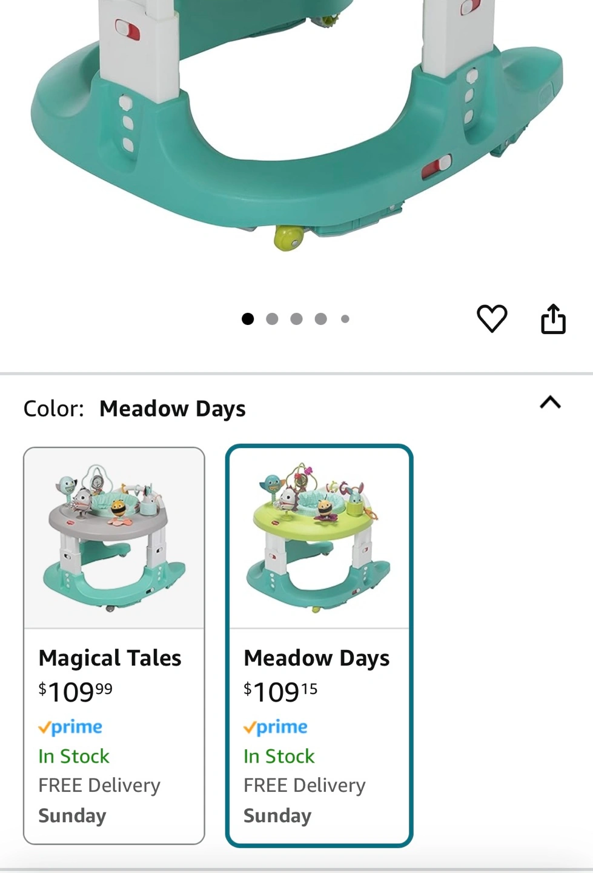
Task: Tap the Prime badge under Magical Tales
Action: [70, 727]
